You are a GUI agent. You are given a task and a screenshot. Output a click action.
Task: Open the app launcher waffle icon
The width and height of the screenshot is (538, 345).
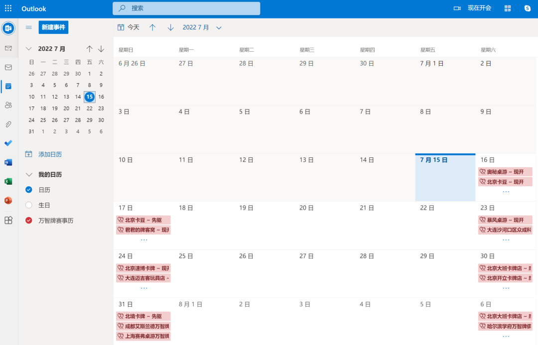pyautogui.click(x=8, y=8)
